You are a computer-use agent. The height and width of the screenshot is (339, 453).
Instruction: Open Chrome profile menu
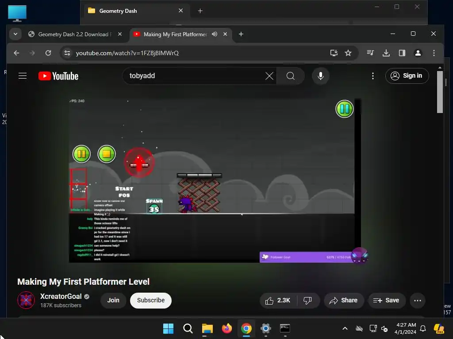(x=418, y=53)
